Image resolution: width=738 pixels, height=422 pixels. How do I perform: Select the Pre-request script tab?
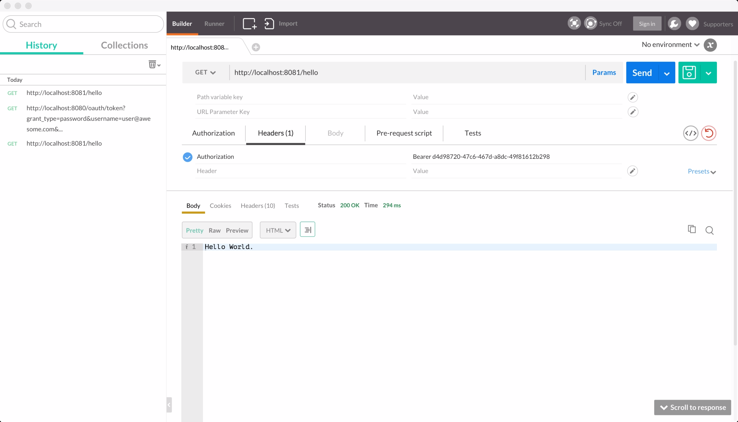pos(404,133)
